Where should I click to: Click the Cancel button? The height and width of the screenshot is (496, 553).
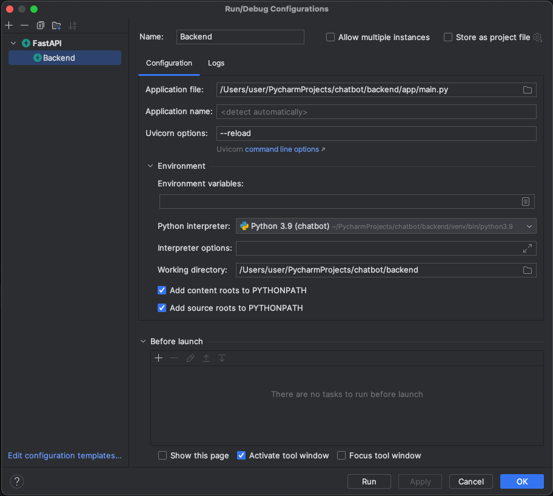click(x=471, y=481)
